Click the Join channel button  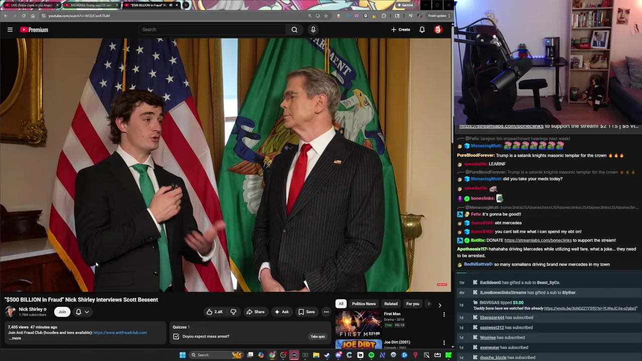62,312
